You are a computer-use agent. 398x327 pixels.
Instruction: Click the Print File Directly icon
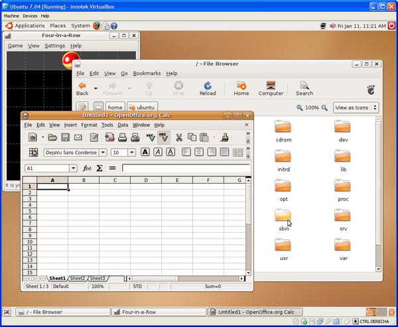122,137
